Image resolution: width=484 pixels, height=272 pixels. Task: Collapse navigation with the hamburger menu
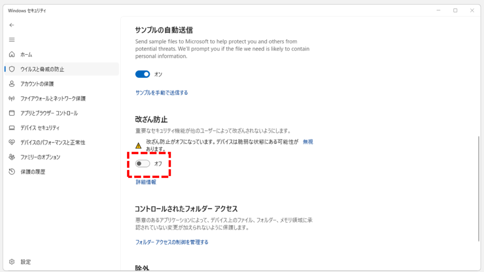pos(11,40)
